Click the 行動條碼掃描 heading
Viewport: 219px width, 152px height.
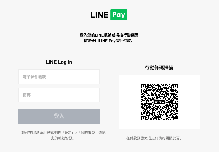click(159, 68)
